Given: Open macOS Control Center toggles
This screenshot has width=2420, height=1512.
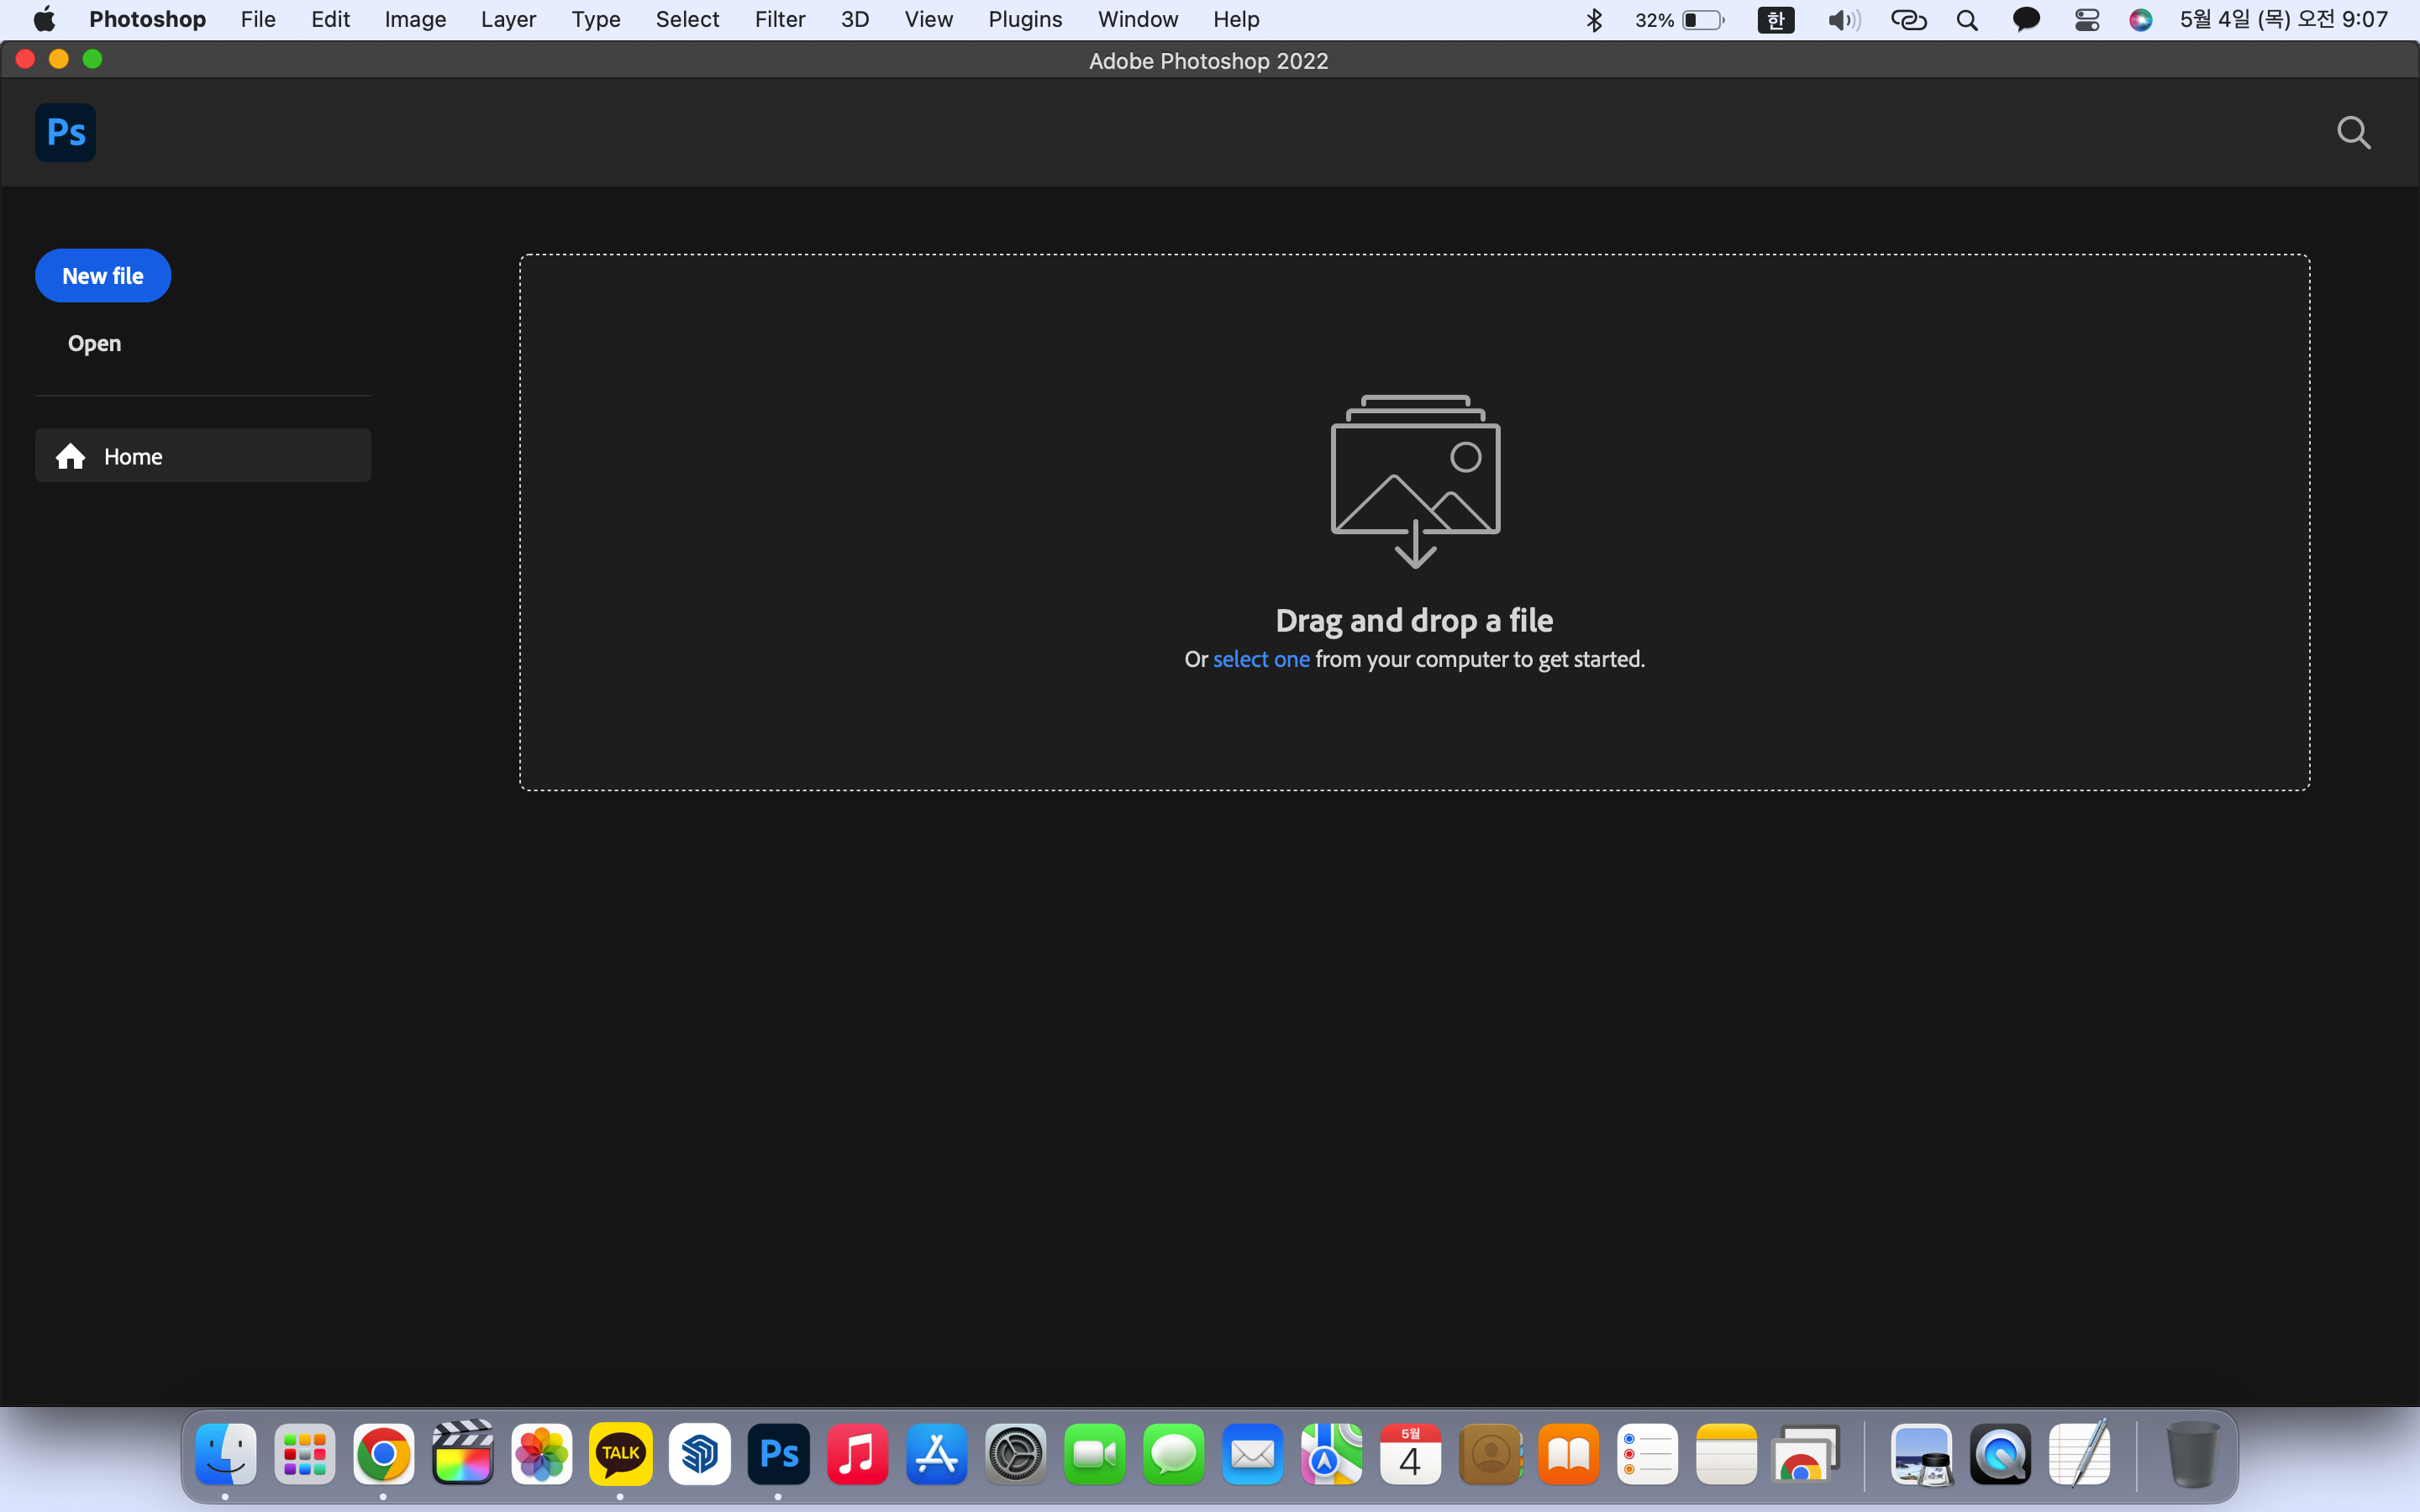Looking at the screenshot, I should (2086, 19).
